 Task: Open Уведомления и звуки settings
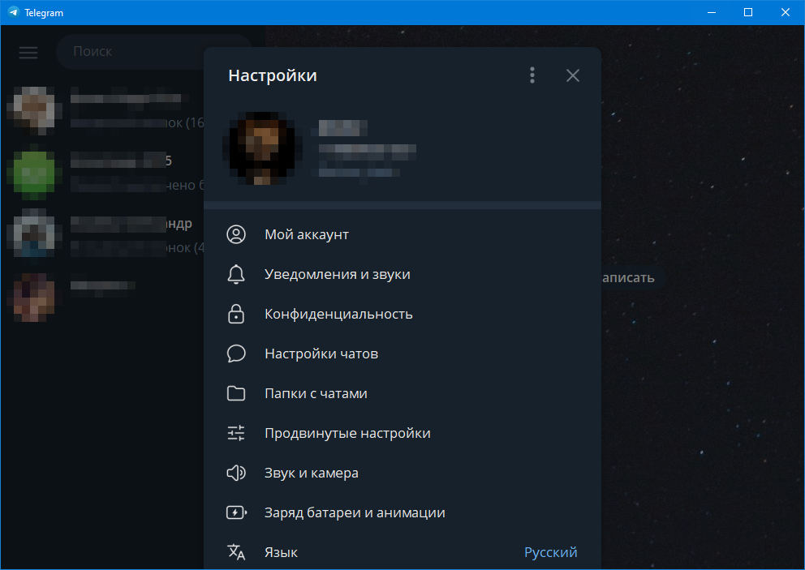coord(402,274)
